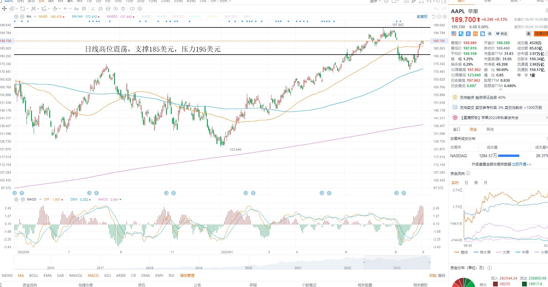This screenshot has height=287, width=548.
Task: Enable the magnet snap tool
Action: [x=101, y=9]
